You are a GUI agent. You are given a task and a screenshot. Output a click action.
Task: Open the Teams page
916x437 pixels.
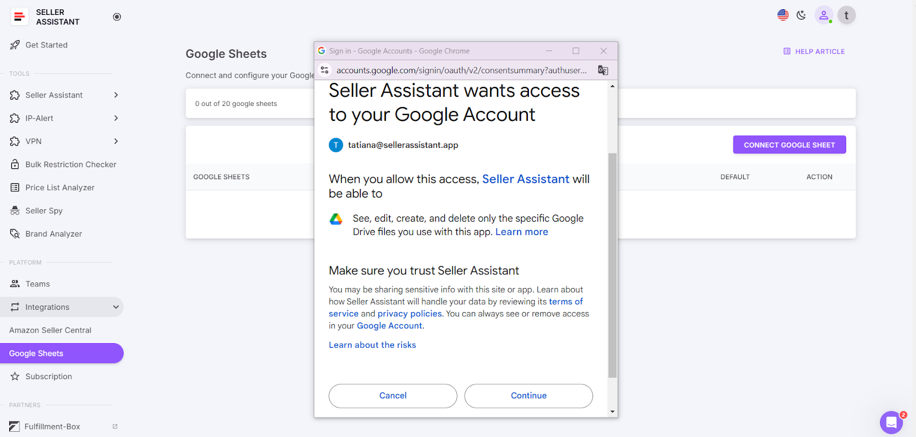coord(38,284)
